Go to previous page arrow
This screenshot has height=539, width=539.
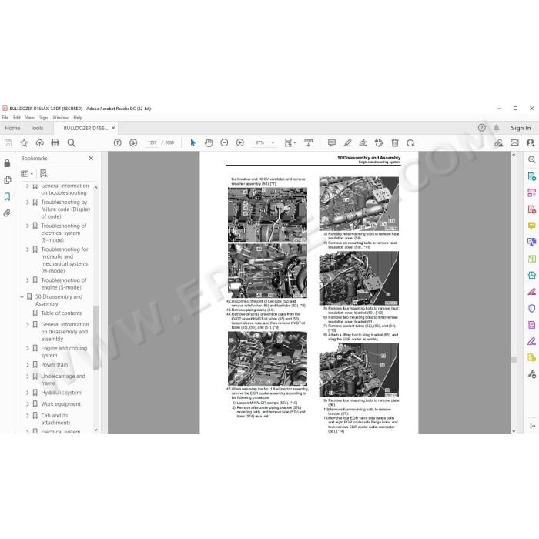point(118,142)
